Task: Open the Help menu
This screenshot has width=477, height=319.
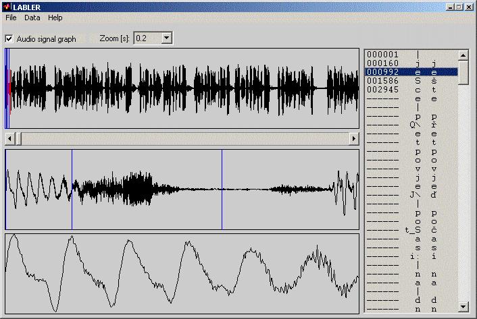Action: (55, 18)
